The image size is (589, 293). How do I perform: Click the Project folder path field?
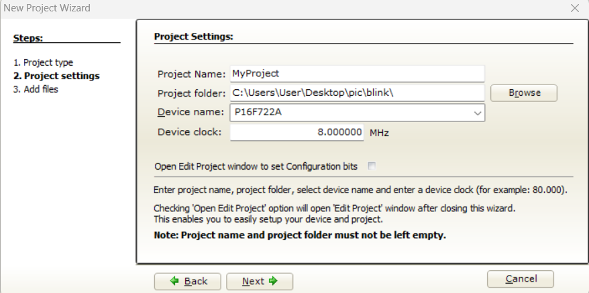(358, 93)
